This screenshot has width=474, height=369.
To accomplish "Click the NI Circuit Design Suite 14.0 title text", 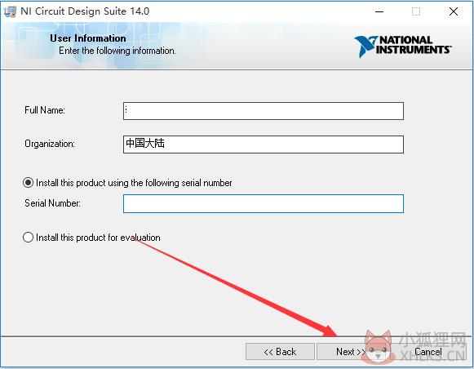I will pyautogui.click(x=85, y=11).
